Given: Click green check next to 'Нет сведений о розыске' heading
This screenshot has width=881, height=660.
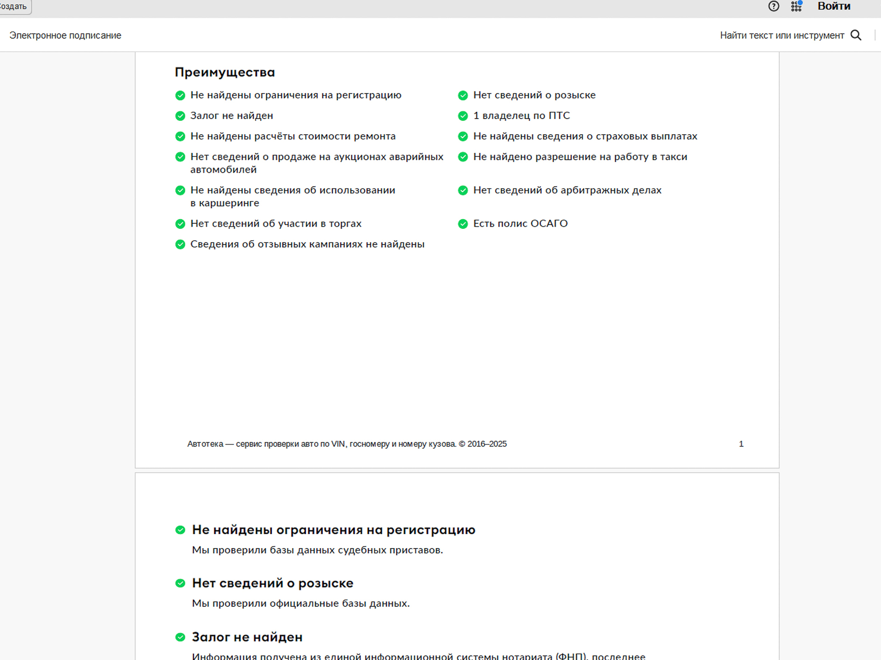Looking at the screenshot, I should tap(180, 583).
